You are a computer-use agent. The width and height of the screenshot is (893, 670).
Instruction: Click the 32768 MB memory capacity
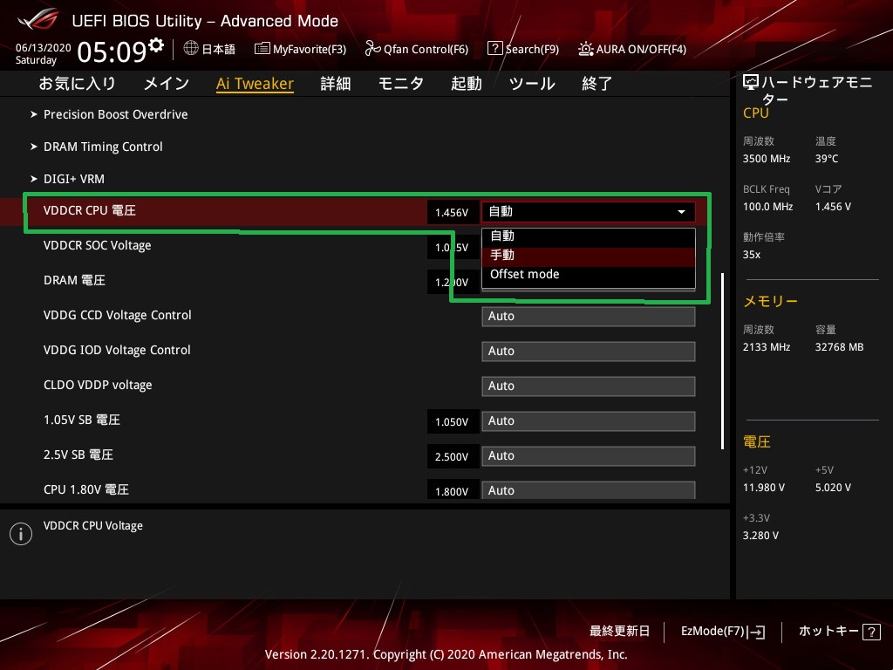tap(840, 347)
